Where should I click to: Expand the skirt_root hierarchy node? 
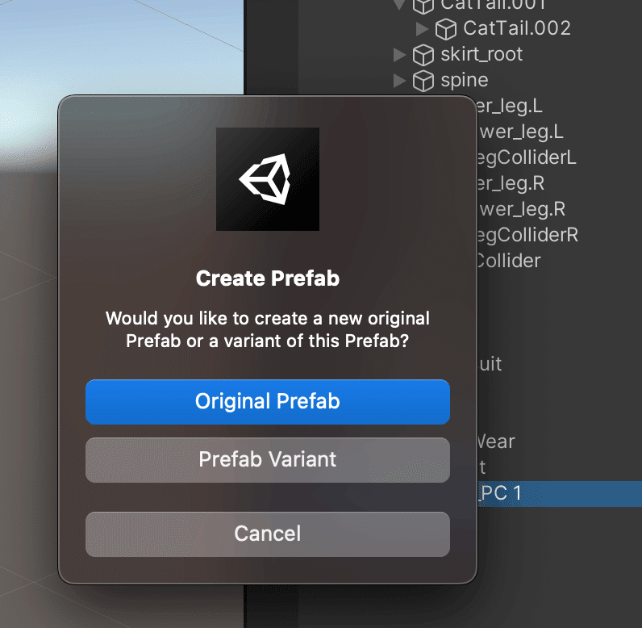[x=398, y=55]
